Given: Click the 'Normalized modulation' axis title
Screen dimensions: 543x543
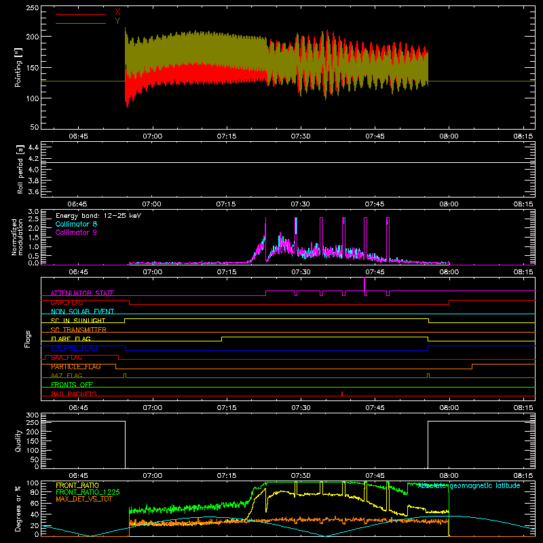Looking at the screenshot, I should pos(18,237).
